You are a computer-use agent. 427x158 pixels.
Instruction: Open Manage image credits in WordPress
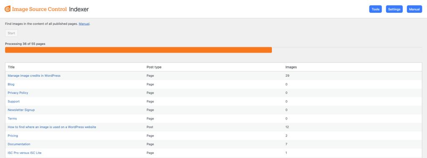[34, 75]
